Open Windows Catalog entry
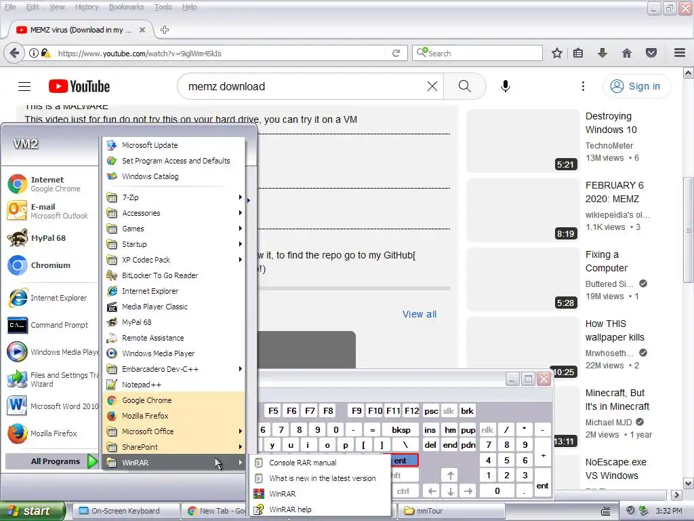This screenshot has height=521, width=694. click(x=174, y=176)
